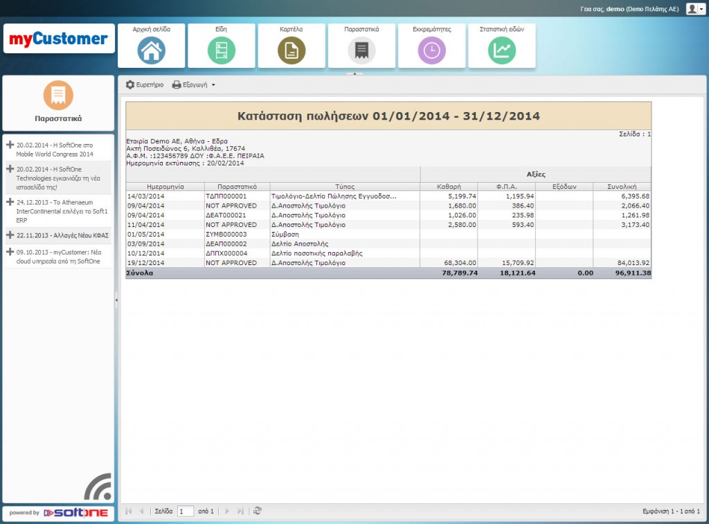
Task: Expand the Εξαγωγή dropdown arrow
Action: click(x=213, y=85)
